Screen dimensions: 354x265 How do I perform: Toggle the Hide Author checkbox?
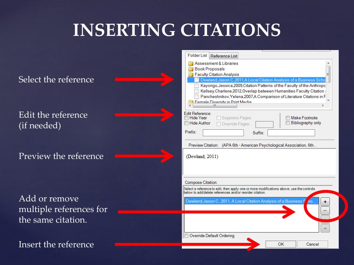coord(186,123)
